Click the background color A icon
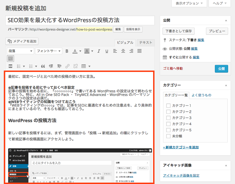 [x=87, y=51]
